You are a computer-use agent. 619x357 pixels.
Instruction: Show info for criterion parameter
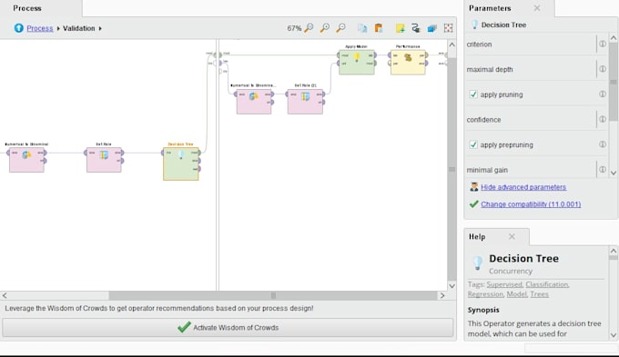(x=602, y=44)
